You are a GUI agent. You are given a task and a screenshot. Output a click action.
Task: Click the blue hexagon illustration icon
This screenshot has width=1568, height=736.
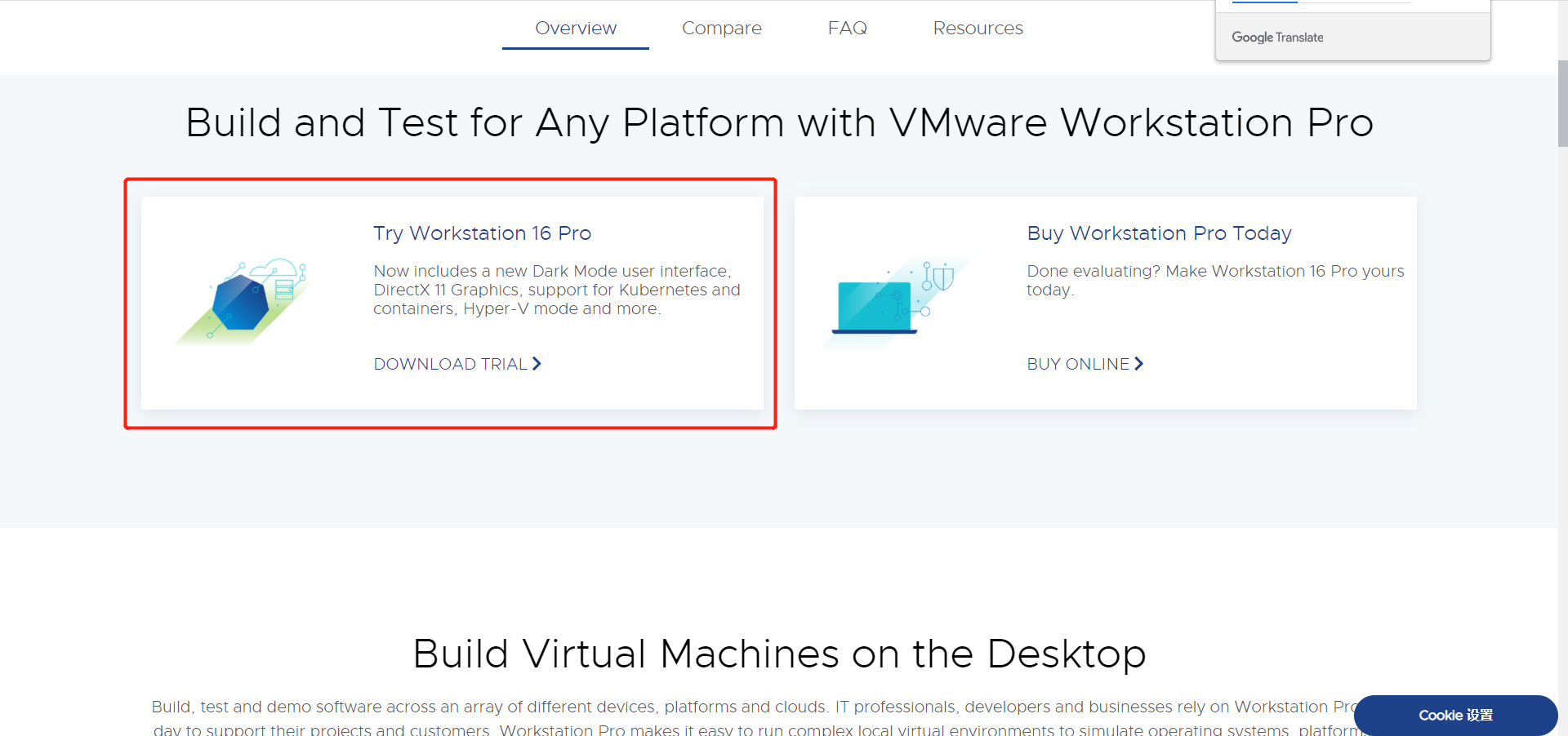(x=239, y=300)
